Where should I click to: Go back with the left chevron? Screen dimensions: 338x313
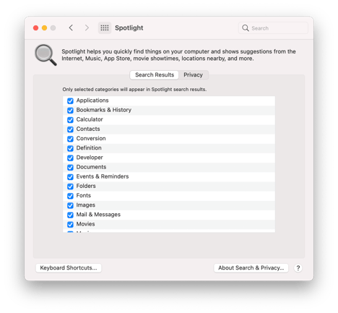click(x=71, y=28)
